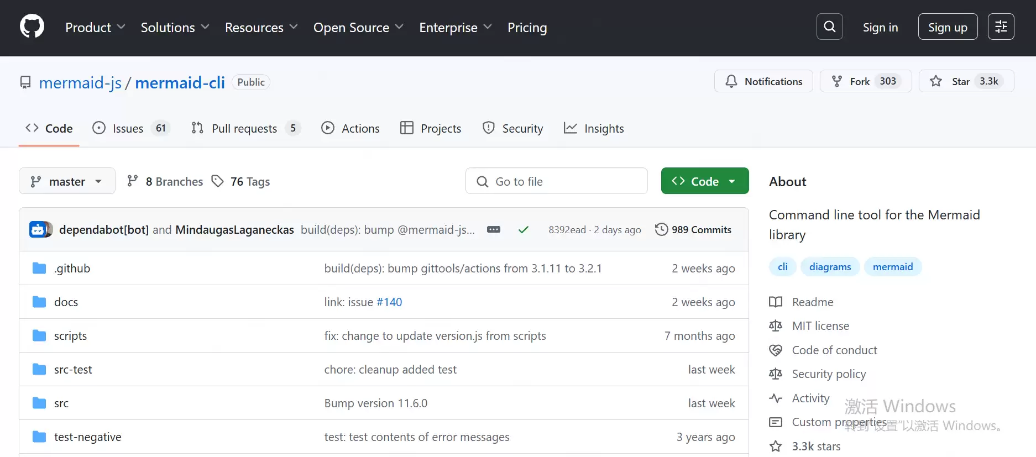Image resolution: width=1036 pixels, height=457 pixels.
Task: Open the .github folder icon
Action: click(39, 268)
